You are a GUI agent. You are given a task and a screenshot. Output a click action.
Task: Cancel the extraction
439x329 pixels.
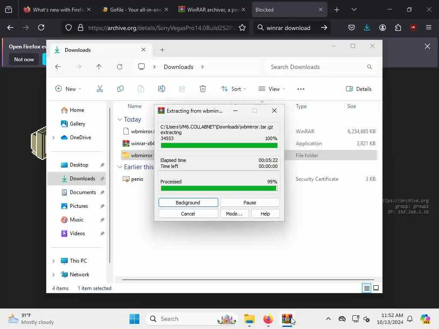(188, 214)
